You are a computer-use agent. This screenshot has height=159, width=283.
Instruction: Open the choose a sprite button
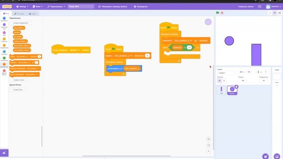(265, 156)
